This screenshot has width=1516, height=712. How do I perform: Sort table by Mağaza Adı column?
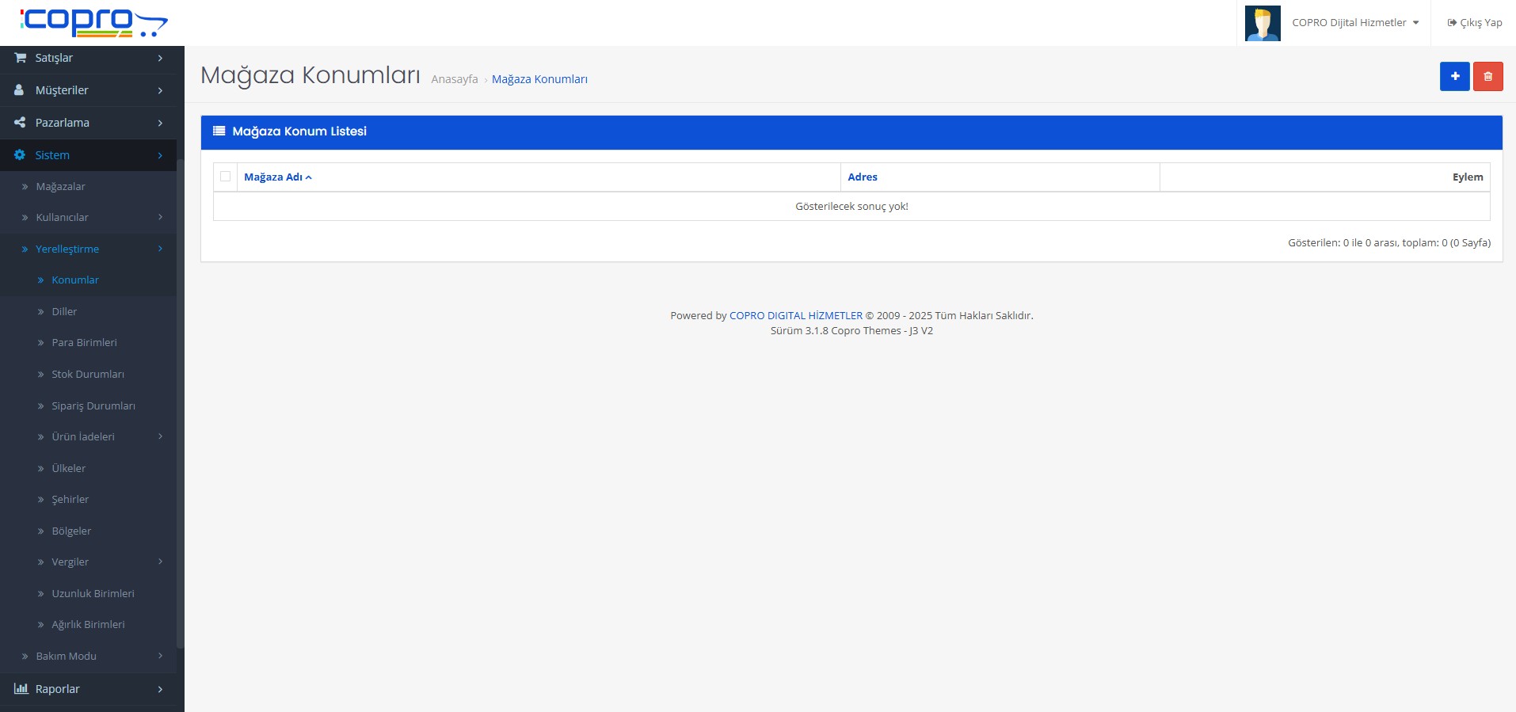click(273, 177)
